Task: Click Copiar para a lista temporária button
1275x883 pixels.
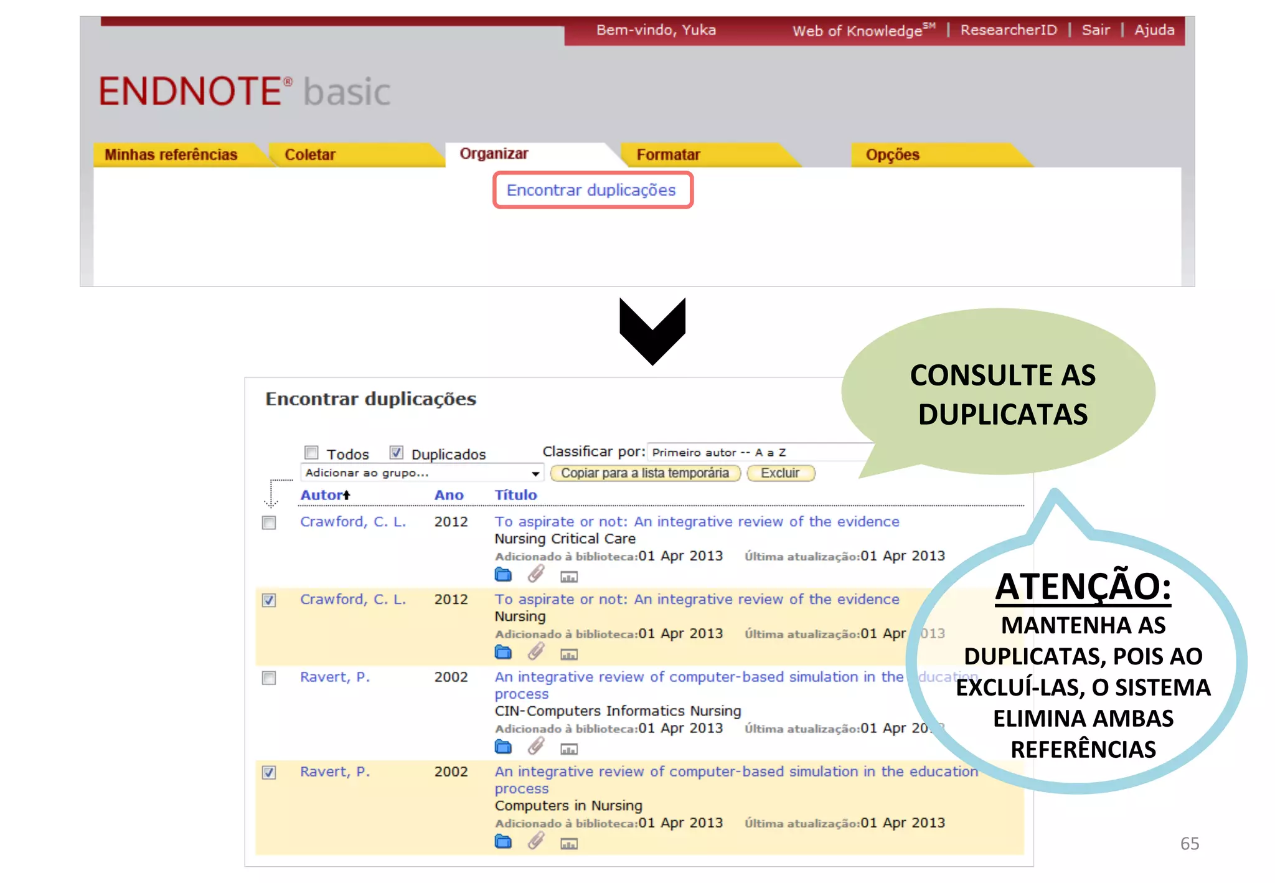Action: (x=645, y=473)
